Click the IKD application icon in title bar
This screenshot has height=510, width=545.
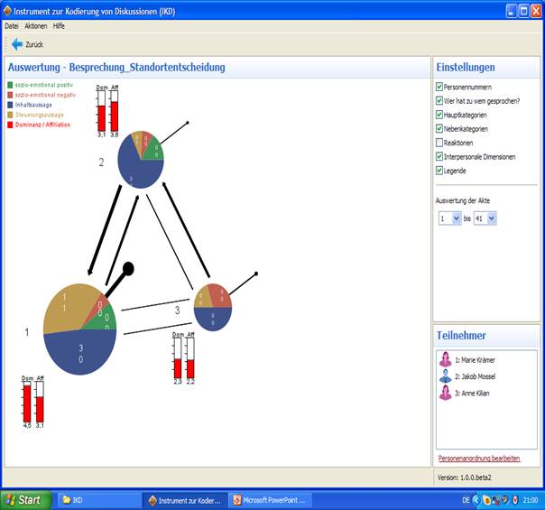click(7, 11)
